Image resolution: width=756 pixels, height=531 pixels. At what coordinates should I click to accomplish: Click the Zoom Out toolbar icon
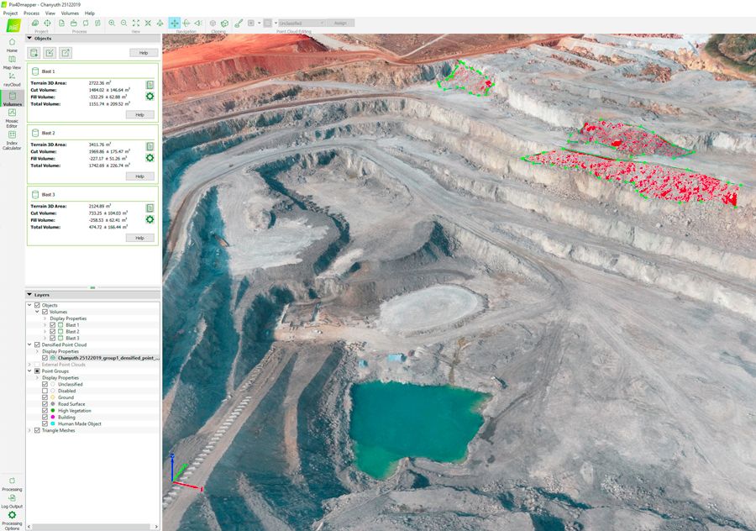tap(124, 23)
